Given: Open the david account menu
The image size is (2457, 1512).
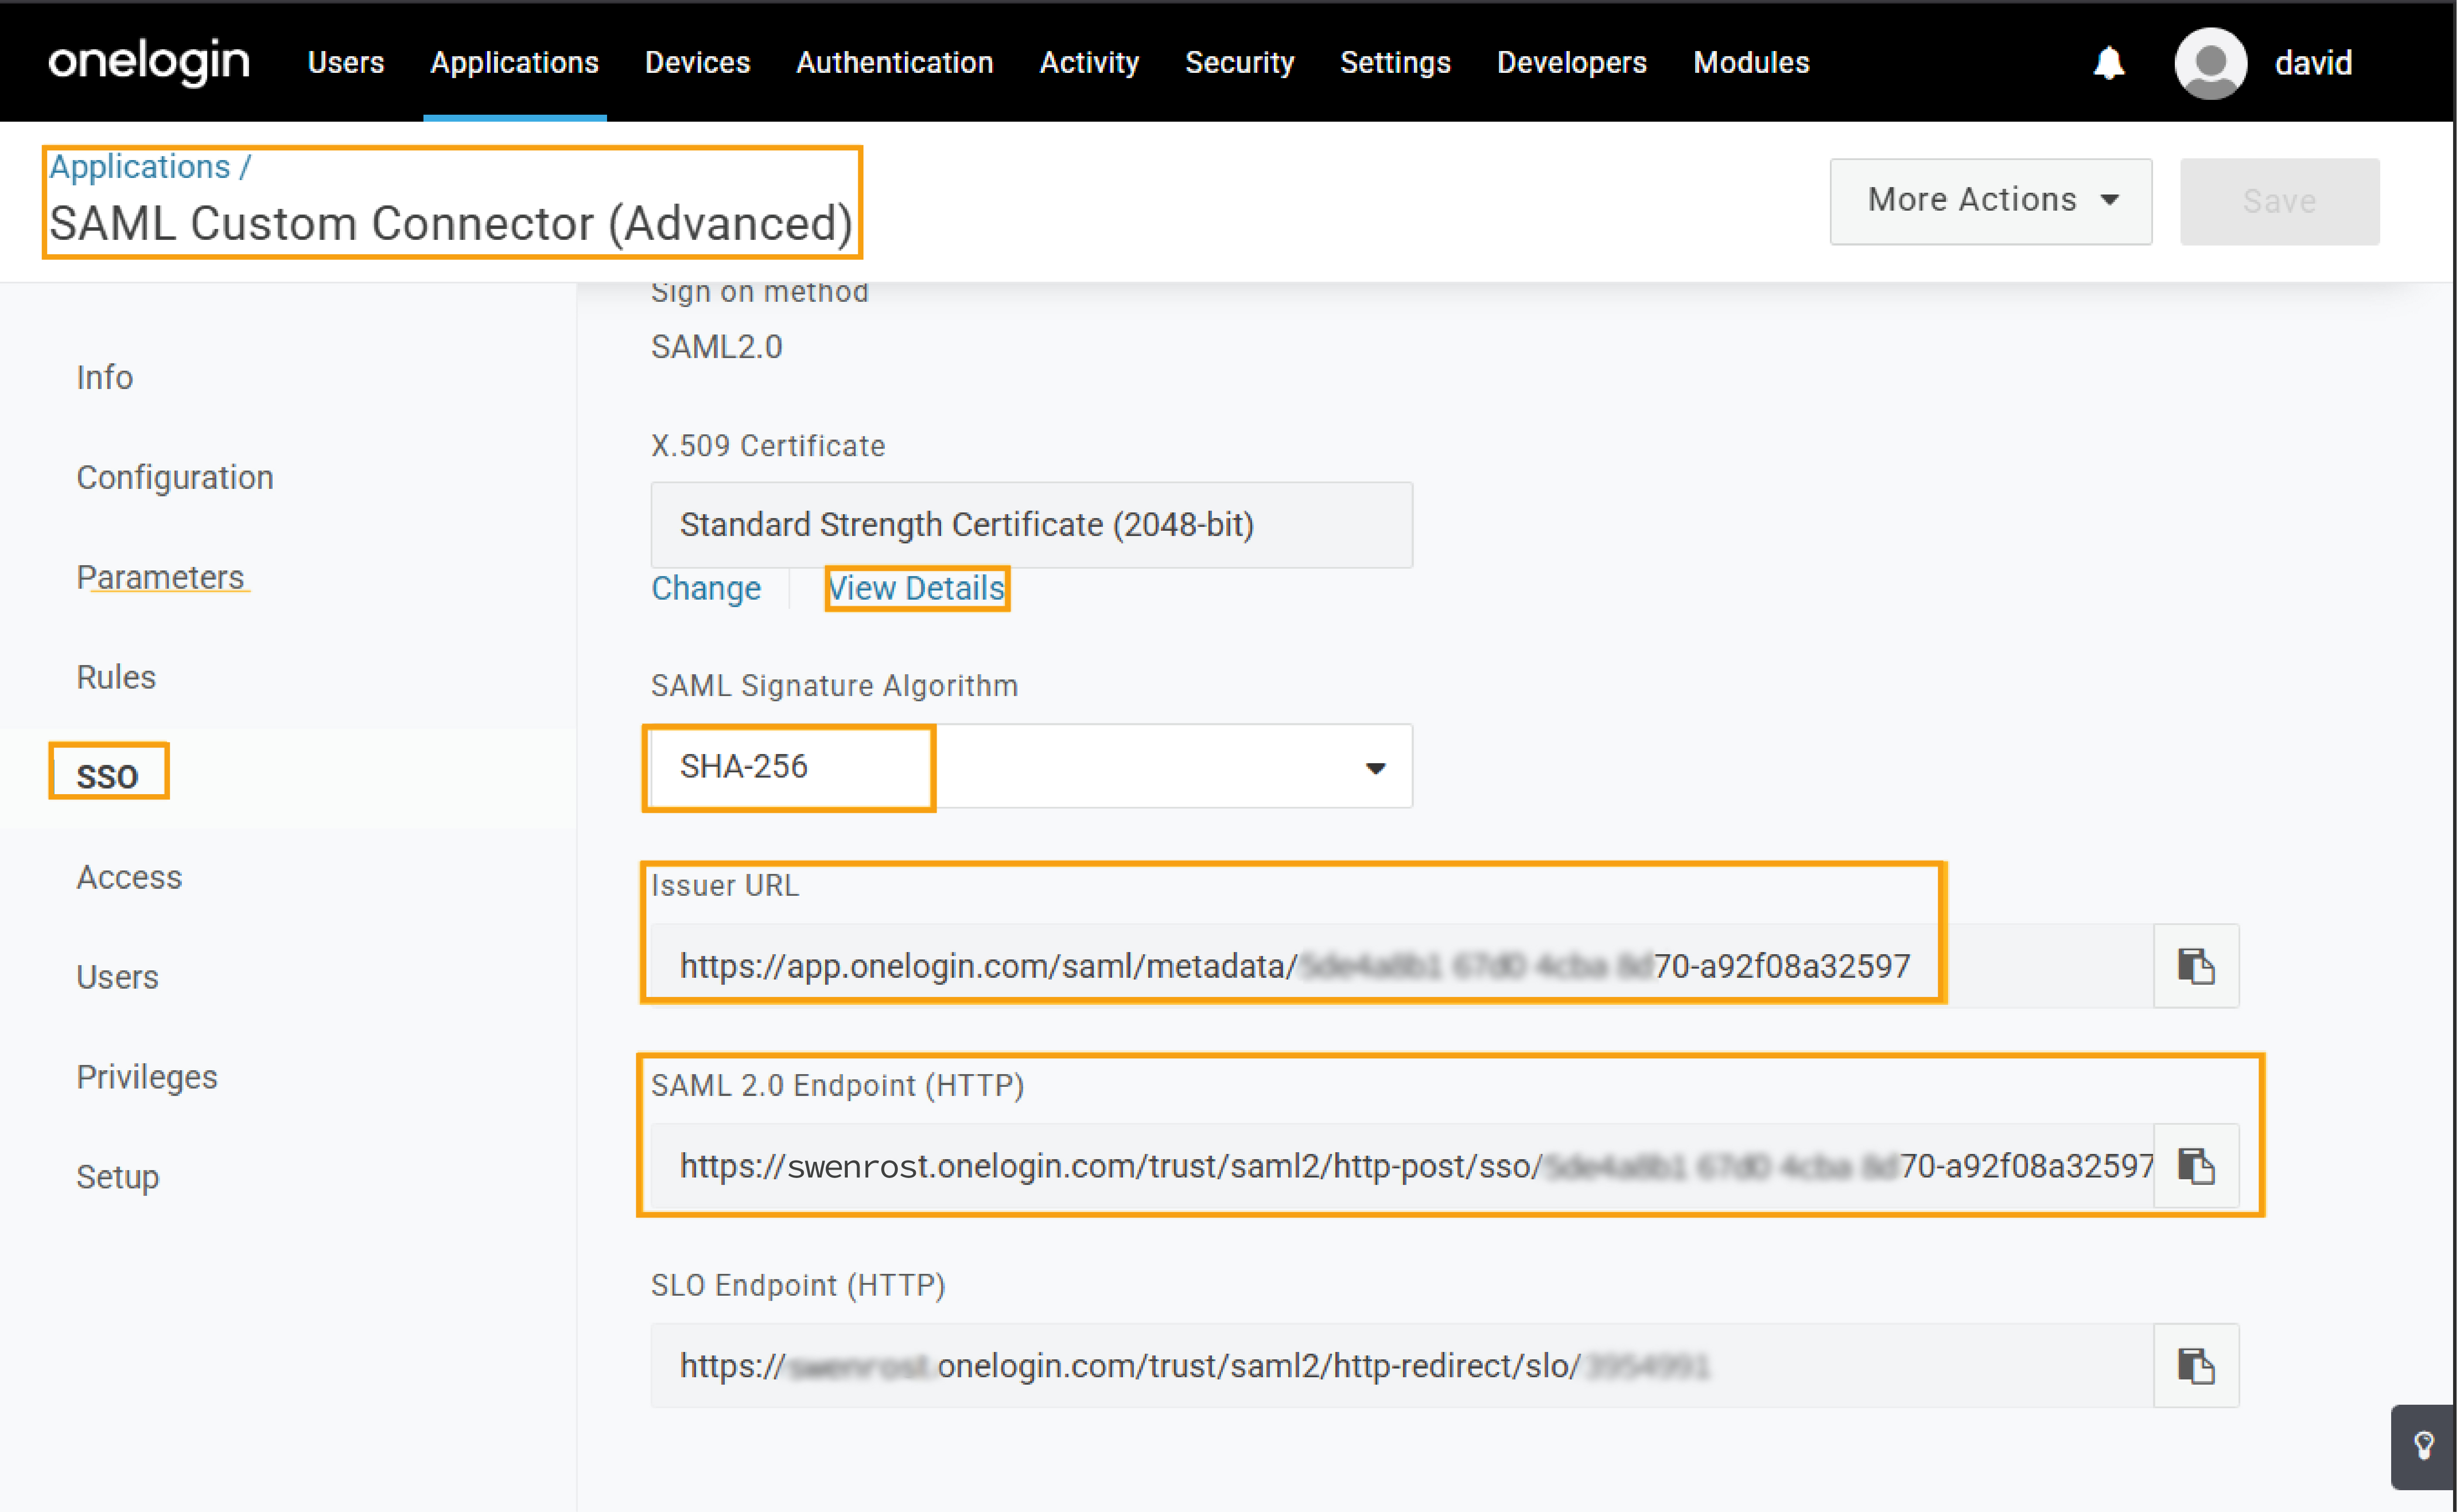Looking at the screenshot, I should (x=2313, y=63).
